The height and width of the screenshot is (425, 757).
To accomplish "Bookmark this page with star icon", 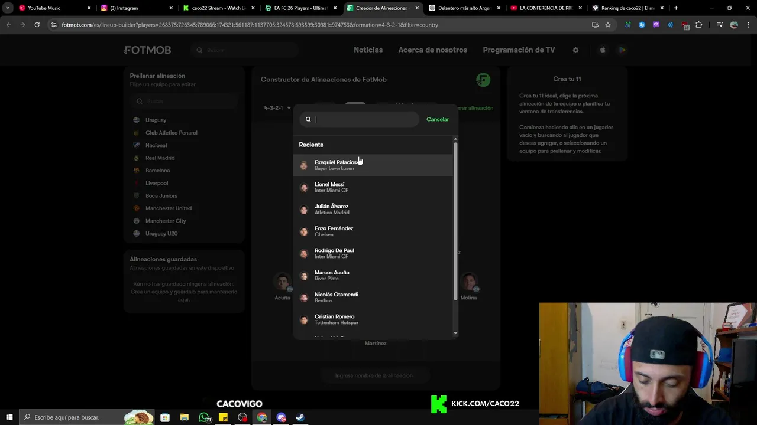I will coord(608,25).
